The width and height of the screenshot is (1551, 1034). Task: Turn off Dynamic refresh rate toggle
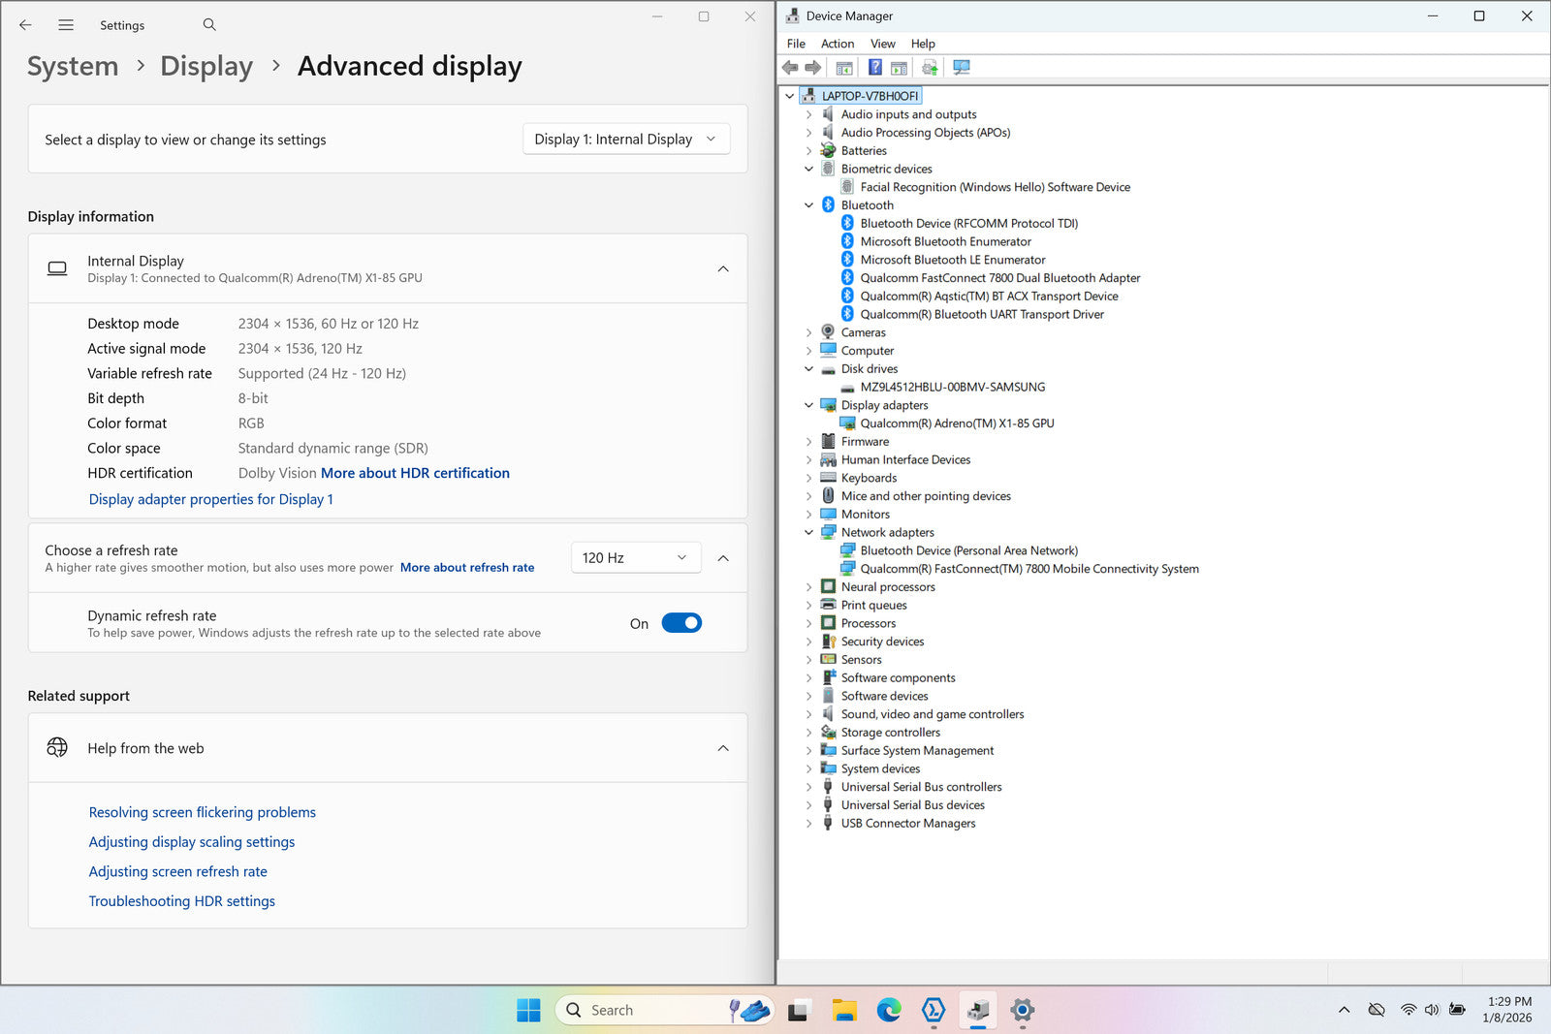681,623
